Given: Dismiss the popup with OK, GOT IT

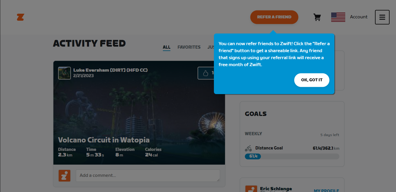Looking at the screenshot, I should [x=312, y=80].
